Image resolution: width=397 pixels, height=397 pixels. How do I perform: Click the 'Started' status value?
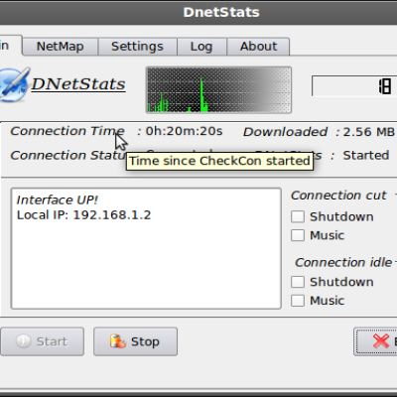(366, 155)
